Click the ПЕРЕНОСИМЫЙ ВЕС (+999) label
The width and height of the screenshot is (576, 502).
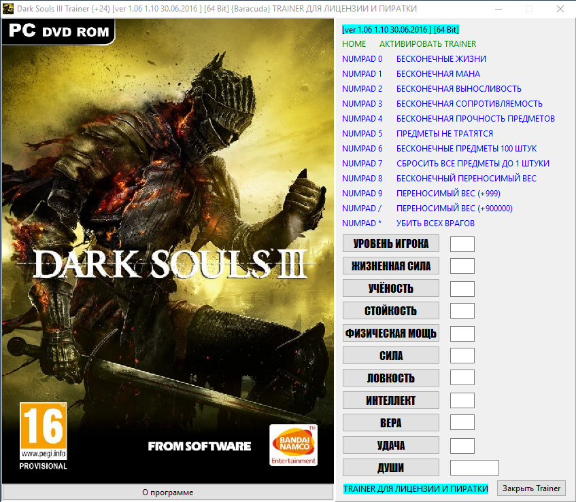click(448, 194)
